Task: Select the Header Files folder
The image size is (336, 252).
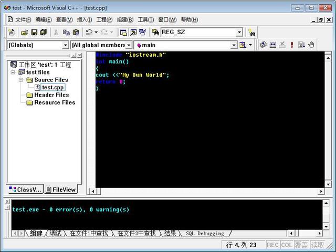Action: pos(51,95)
